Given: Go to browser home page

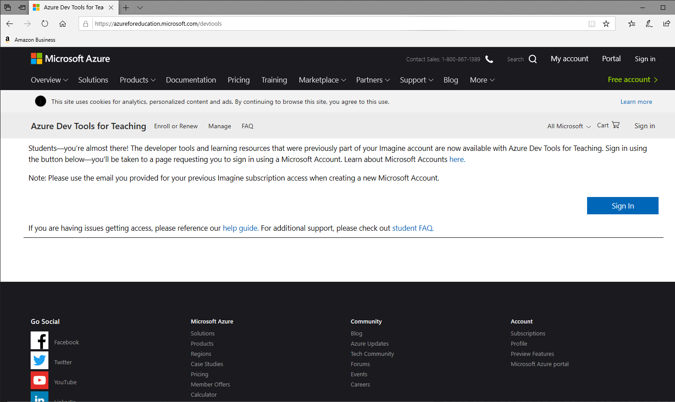Looking at the screenshot, I should [x=63, y=24].
